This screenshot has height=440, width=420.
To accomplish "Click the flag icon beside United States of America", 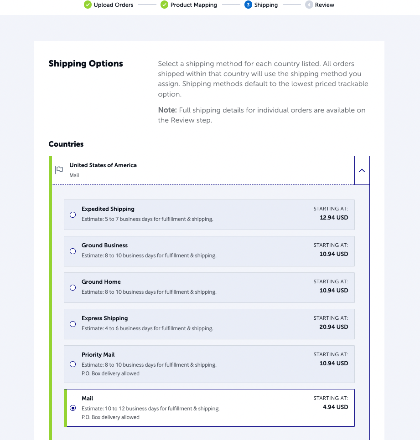I will click(59, 169).
